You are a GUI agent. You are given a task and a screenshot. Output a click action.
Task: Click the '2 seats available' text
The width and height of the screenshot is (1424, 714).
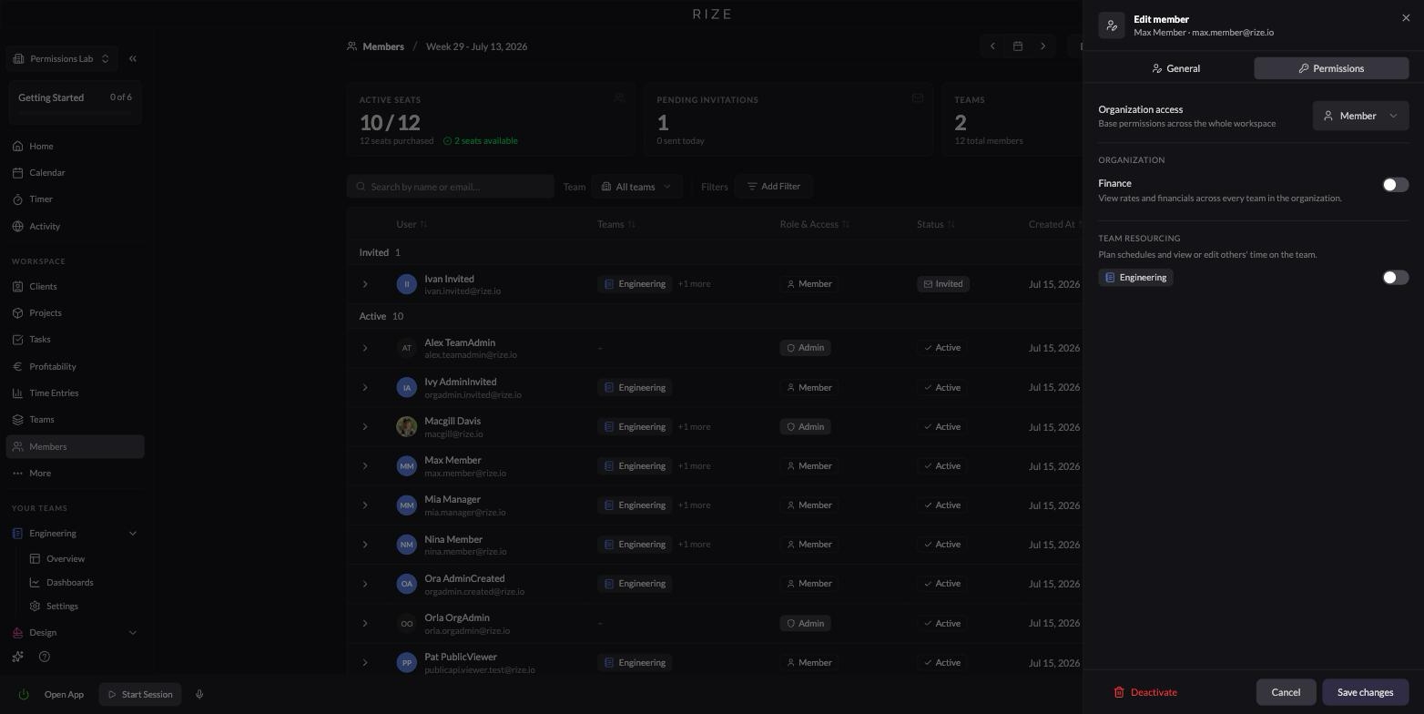(481, 141)
